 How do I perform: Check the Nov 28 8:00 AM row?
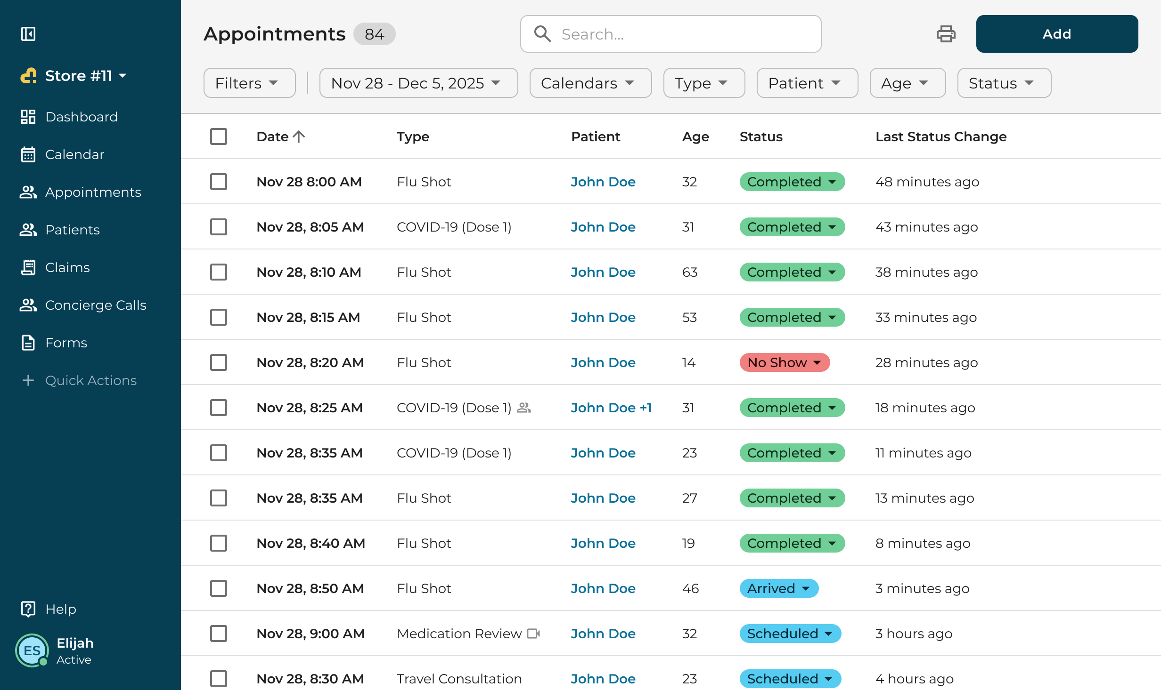(x=219, y=182)
